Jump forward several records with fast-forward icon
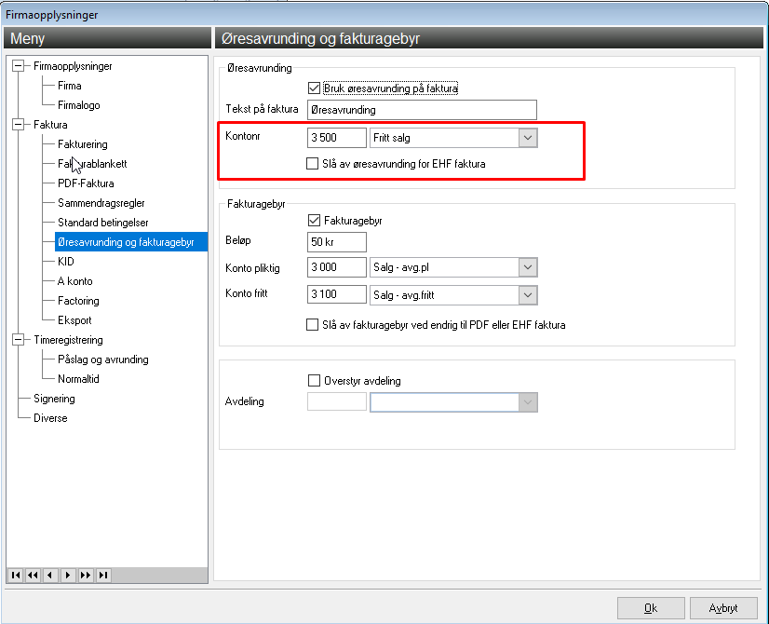 coord(86,575)
